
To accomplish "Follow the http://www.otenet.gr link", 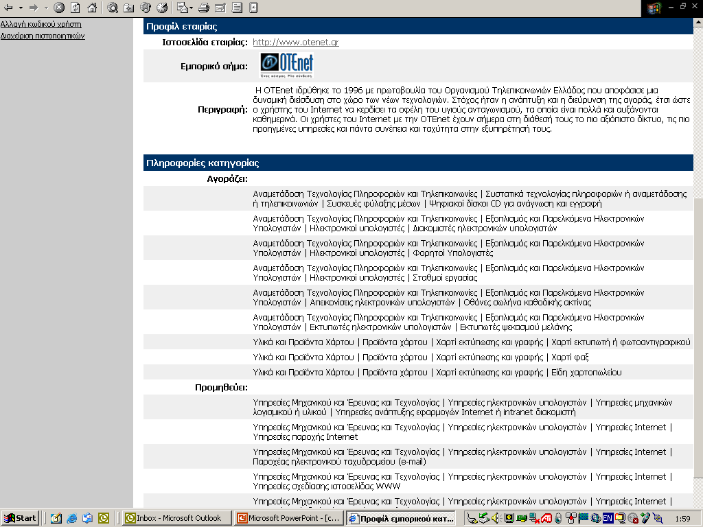I will tap(295, 42).
